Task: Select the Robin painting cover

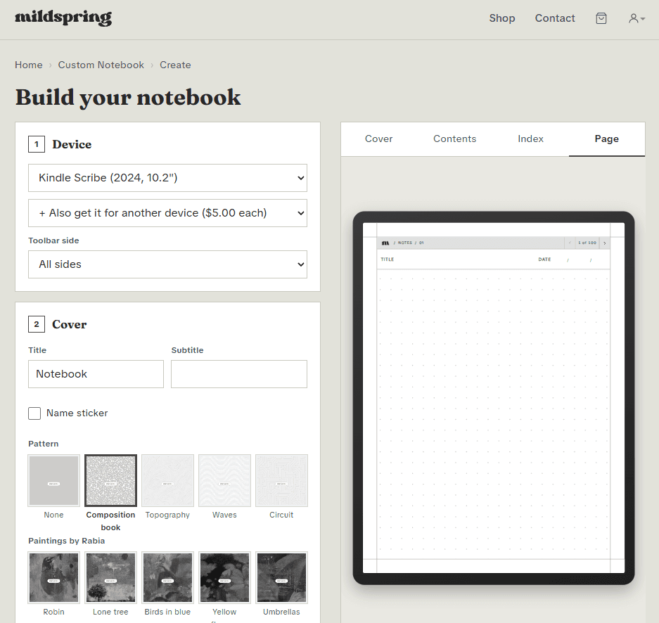Action: click(x=53, y=577)
